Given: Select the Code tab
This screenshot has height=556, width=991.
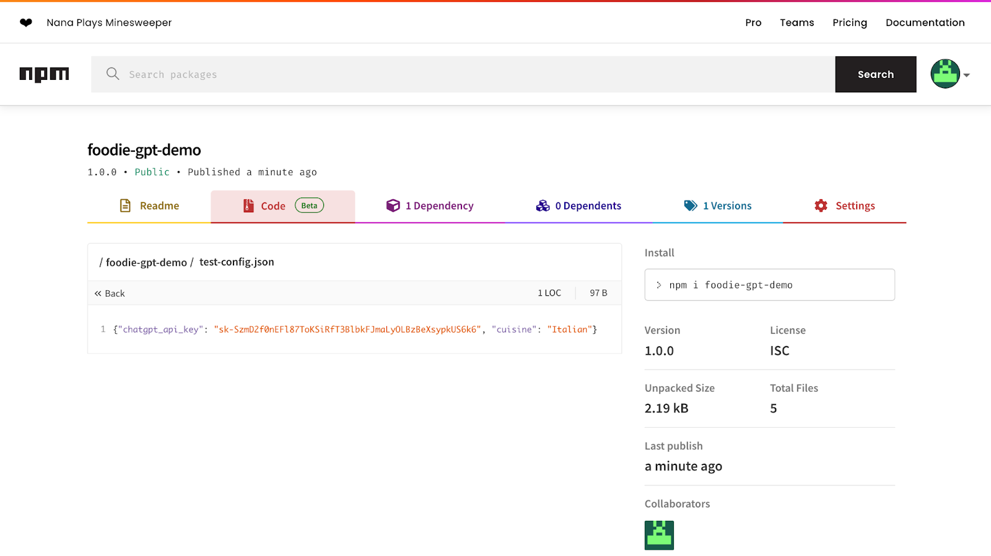Looking at the screenshot, I should (x=283, y=206).
